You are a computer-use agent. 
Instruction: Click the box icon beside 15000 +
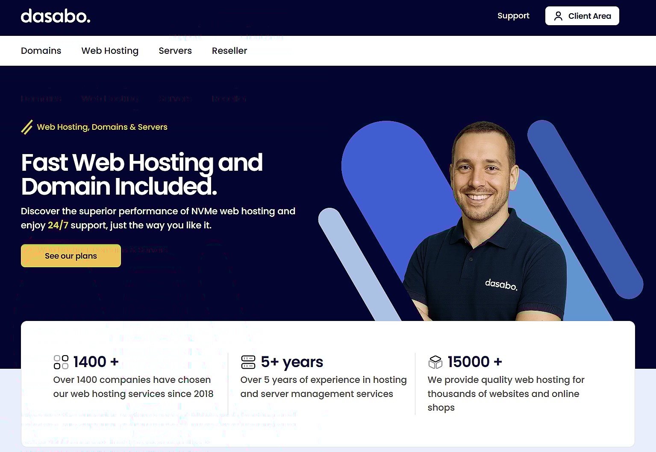(435, 362)
